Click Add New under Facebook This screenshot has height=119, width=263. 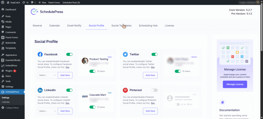point(65,75)
